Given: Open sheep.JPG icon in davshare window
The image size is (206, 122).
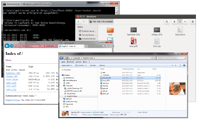Looking at the screenshot, I should tap(157, 30).
